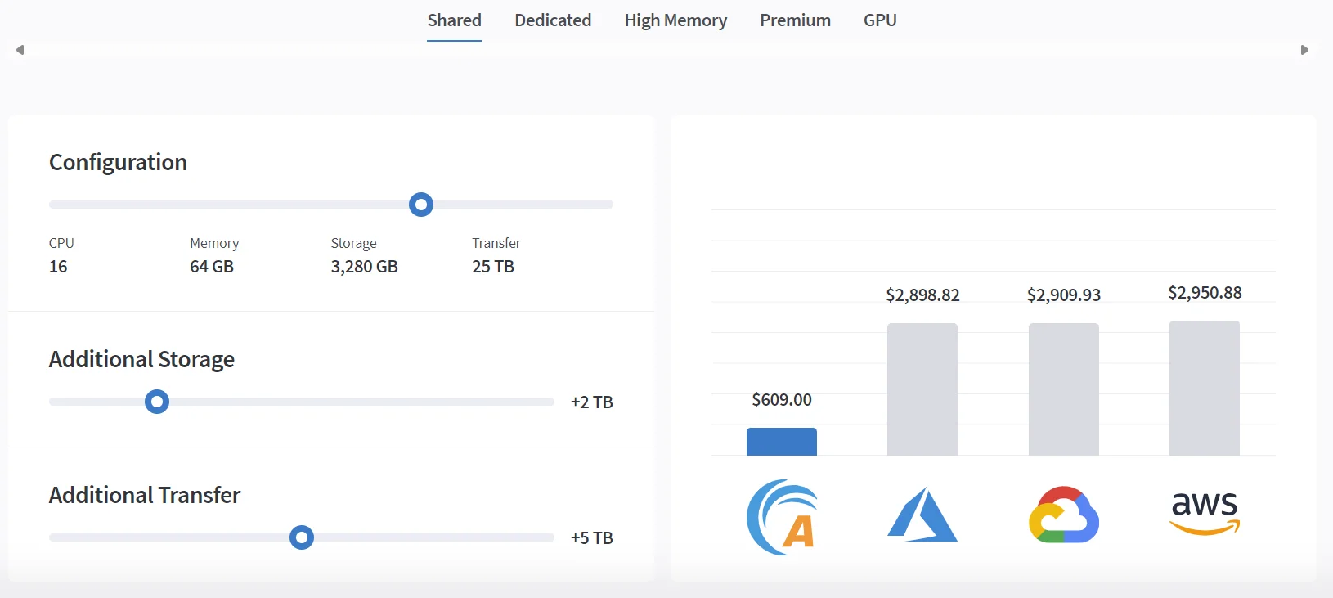Click the AWS $2,950.88 bar
1333x598 pixels.
click(x=1205, y=388)
